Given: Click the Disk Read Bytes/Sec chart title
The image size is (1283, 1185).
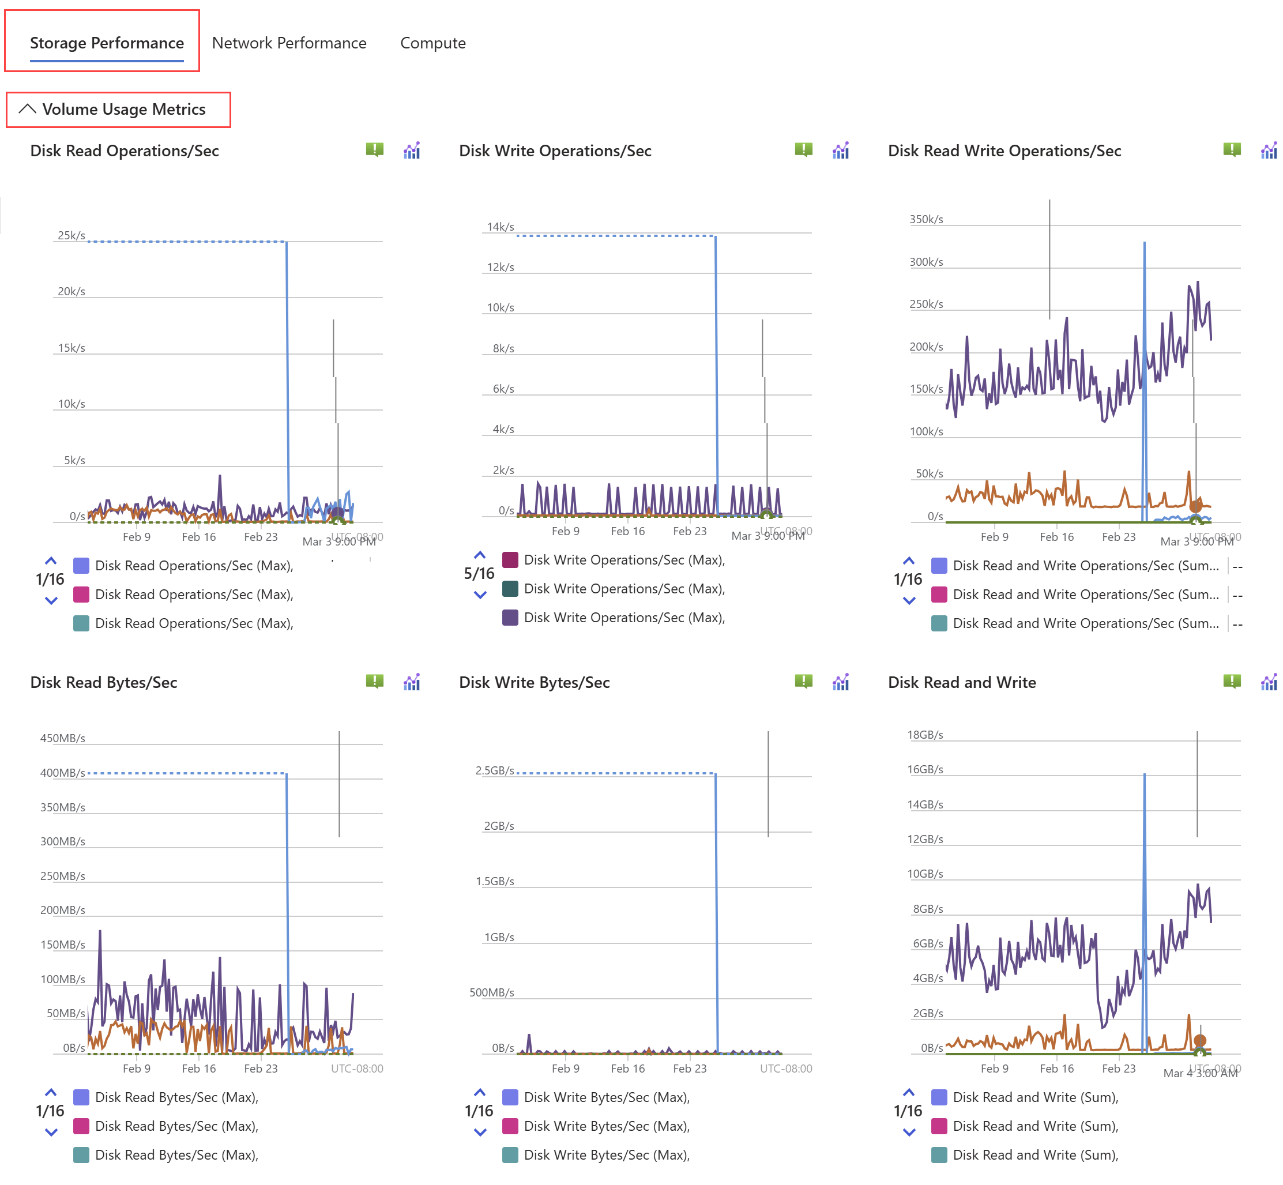Looking at the screenshot, I should point(104,682).
